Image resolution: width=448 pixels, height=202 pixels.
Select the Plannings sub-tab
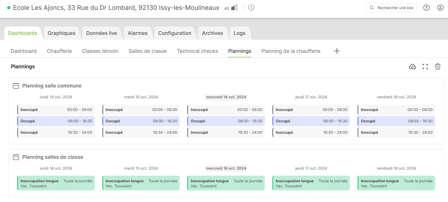point(240,51)
